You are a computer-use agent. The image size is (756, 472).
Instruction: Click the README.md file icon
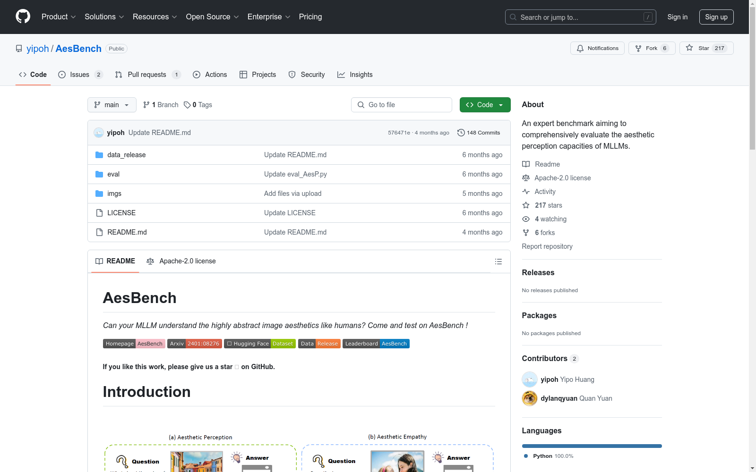click(99, 232)
